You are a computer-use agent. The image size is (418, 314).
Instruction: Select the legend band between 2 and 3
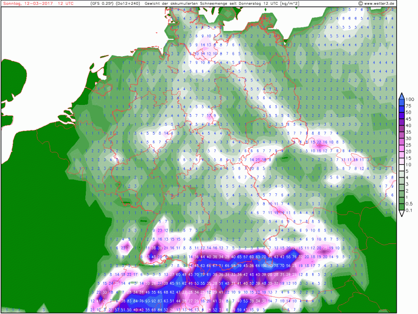[402, 187]
